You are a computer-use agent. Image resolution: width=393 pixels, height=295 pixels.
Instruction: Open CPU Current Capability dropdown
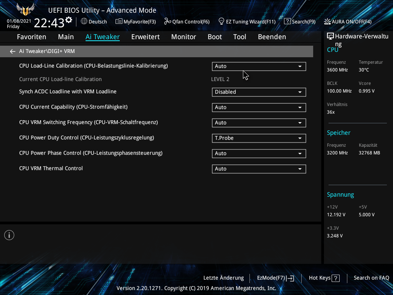click(259, 108)
